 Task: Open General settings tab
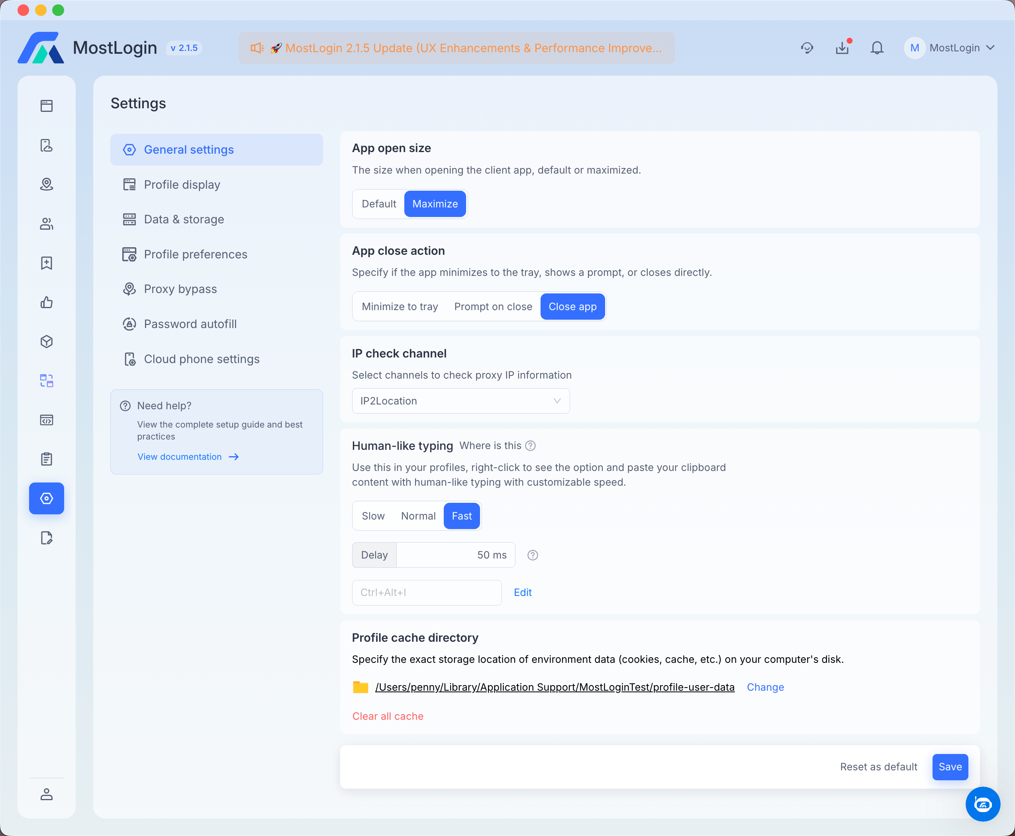tap(216, 150)
